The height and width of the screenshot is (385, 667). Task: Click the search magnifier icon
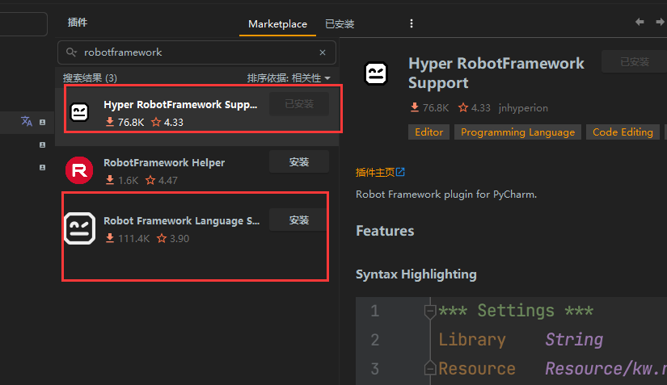71,52
